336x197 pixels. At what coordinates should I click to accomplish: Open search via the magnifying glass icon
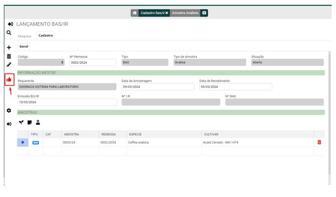tap(9, 33)
